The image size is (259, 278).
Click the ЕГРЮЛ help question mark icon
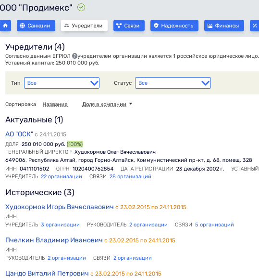coord(74,56)
